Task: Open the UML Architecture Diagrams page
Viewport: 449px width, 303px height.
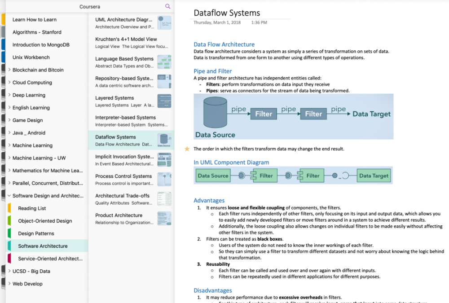Action: (131, 23)
